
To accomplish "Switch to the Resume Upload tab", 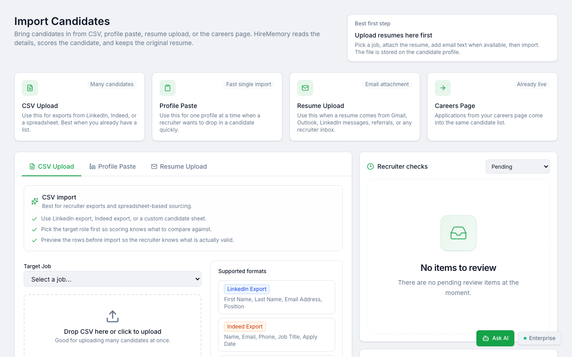I will (179, 166).
